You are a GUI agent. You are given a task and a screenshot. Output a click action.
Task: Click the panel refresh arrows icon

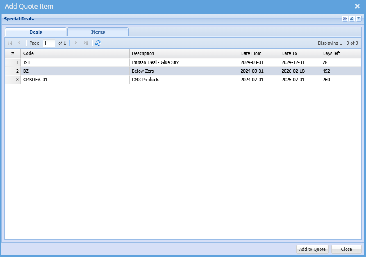tap(352, 19)
